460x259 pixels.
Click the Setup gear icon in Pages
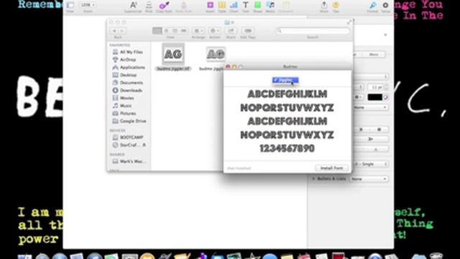(385, 5)
